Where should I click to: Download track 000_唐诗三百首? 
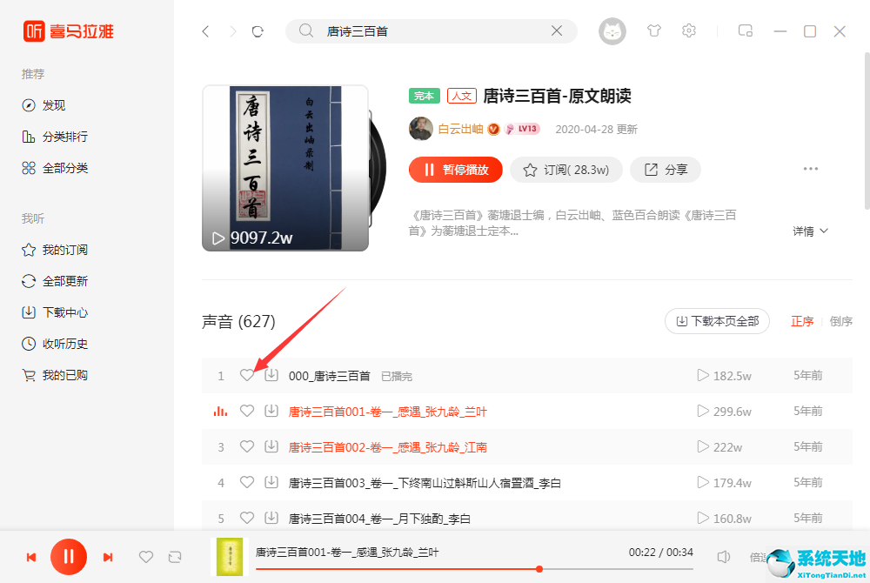[x=271, y=376]
